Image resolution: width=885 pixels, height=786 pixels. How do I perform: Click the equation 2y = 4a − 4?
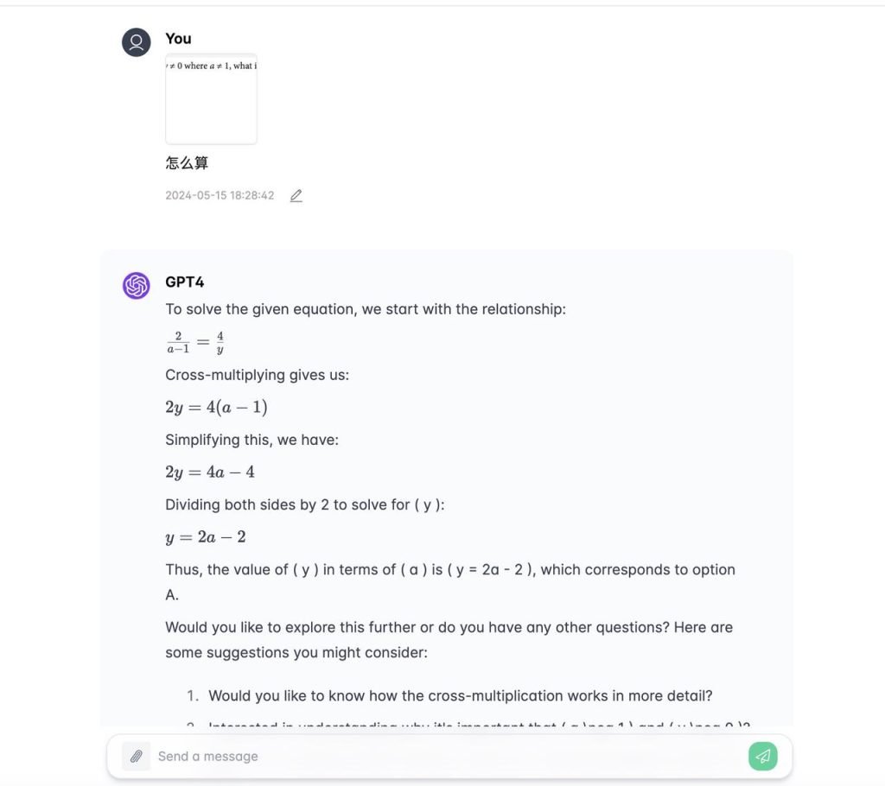209,472
